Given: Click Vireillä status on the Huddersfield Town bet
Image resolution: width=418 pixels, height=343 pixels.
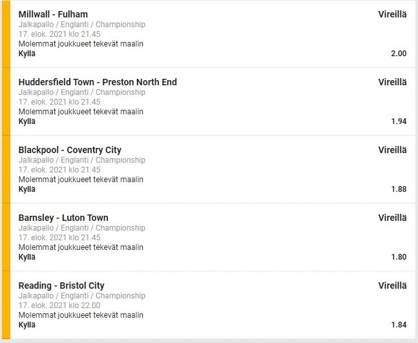Looking at the screenshot, I should [392, 82].
